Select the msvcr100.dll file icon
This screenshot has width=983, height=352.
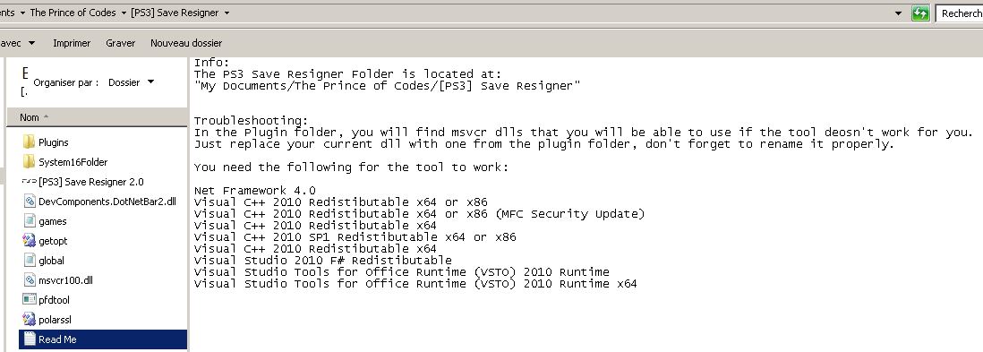pyautogui.click(x=29, y=279)
